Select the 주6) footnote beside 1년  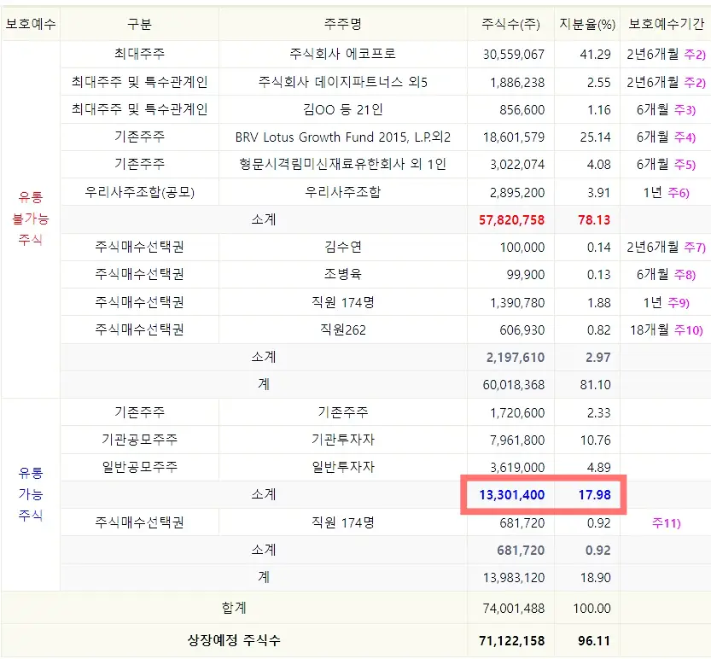[679, 192]
